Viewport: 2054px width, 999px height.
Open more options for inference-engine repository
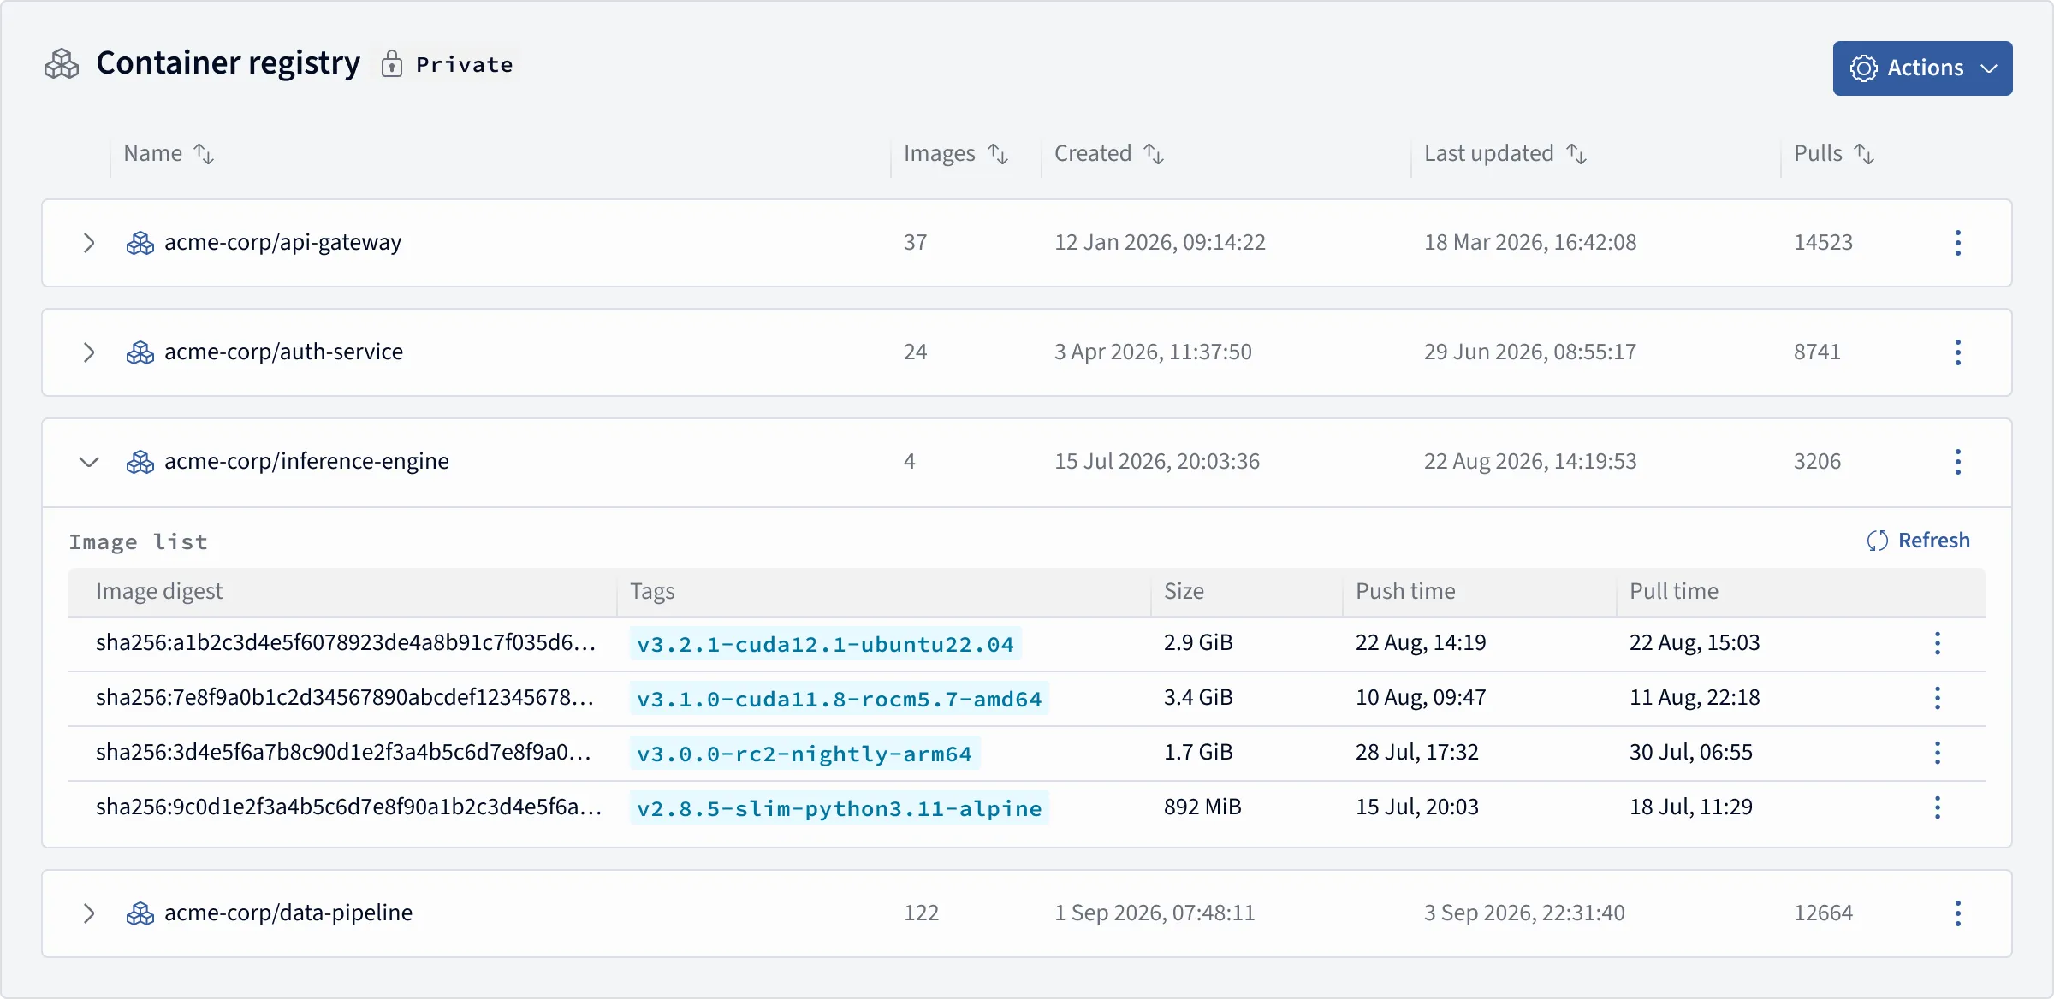(x=1958, y=462)
